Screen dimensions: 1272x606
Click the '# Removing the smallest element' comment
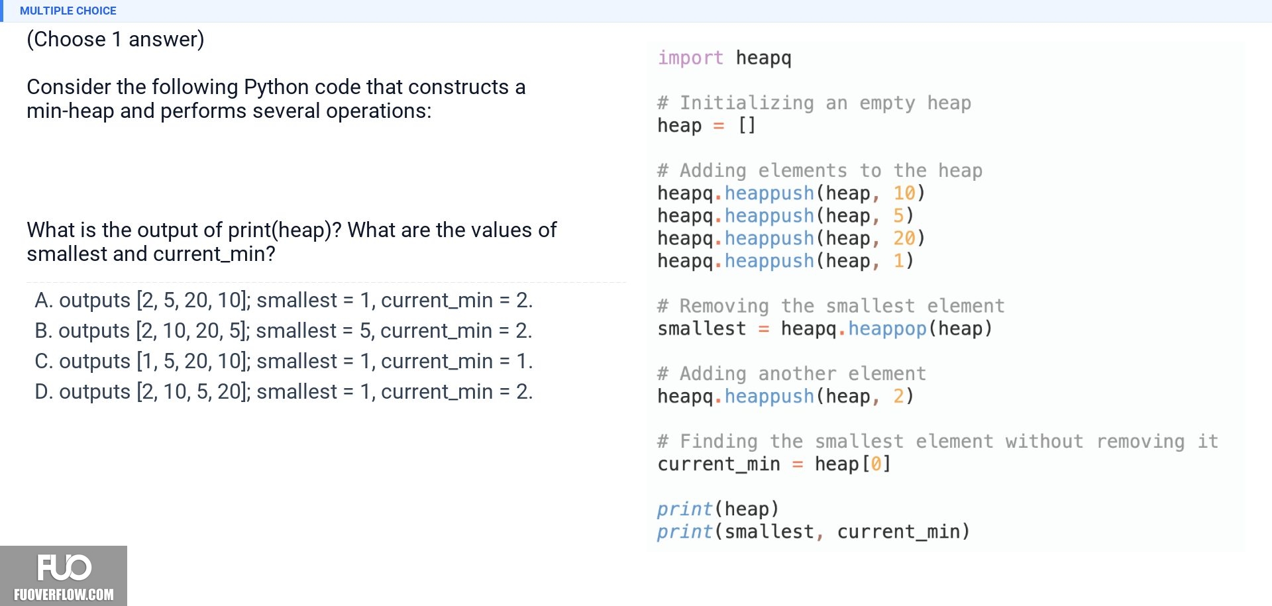pos(831,306)
